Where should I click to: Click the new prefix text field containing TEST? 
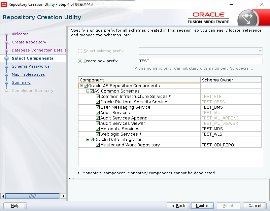(x=200, y=61)
